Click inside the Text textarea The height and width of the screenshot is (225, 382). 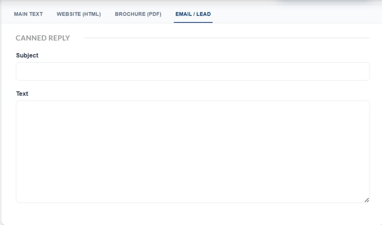click(x=193, y=152)
